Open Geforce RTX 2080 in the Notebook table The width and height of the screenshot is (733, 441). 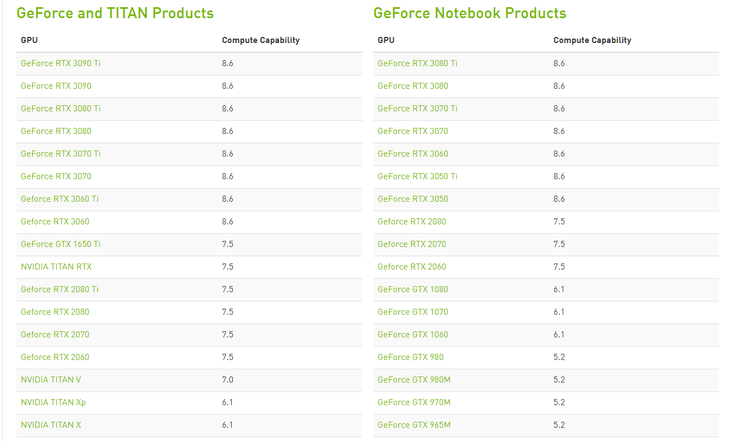412,222
